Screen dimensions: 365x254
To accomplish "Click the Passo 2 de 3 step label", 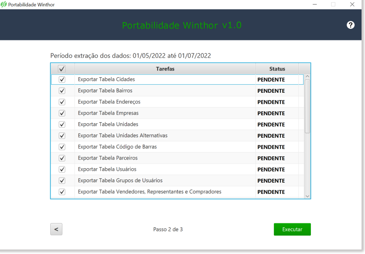I will (168, 229).
